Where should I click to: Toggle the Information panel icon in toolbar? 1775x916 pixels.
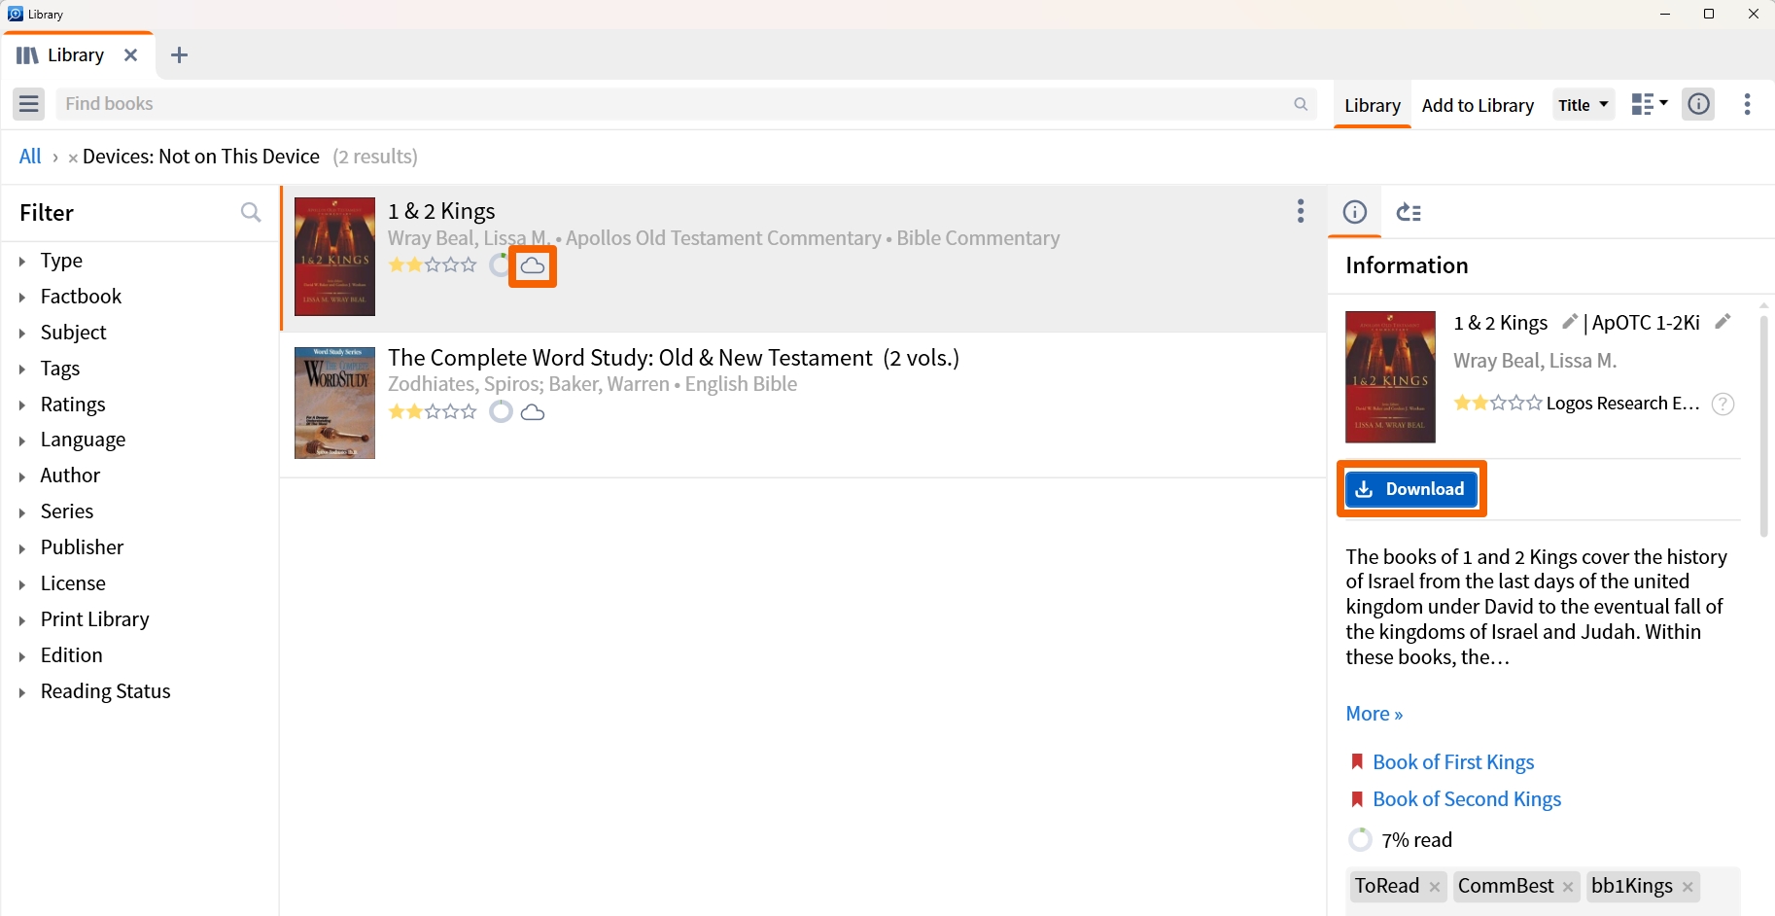click(1699, 104)
